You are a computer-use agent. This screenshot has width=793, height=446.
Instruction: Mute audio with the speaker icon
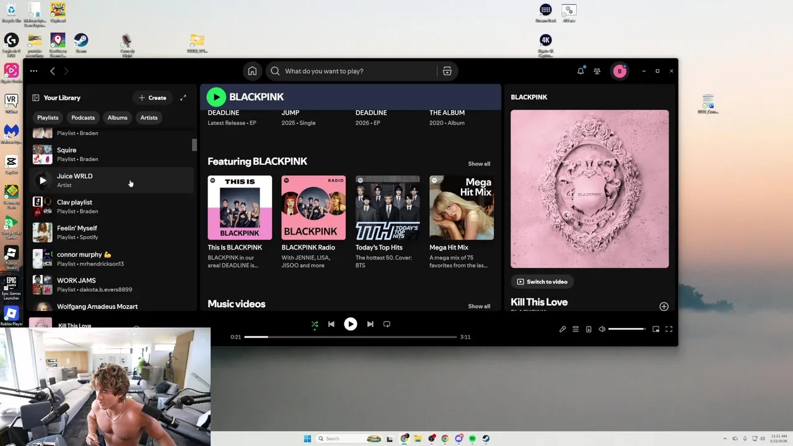coord(602,330)
